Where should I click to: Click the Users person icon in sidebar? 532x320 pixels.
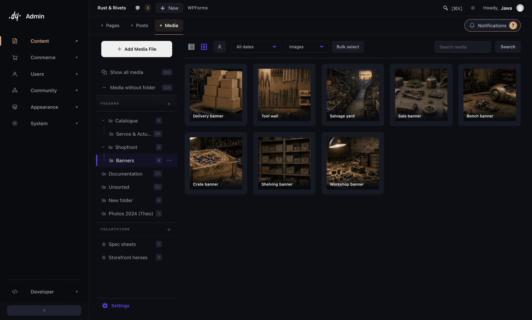pyautogui.click(x=15, y=74)
